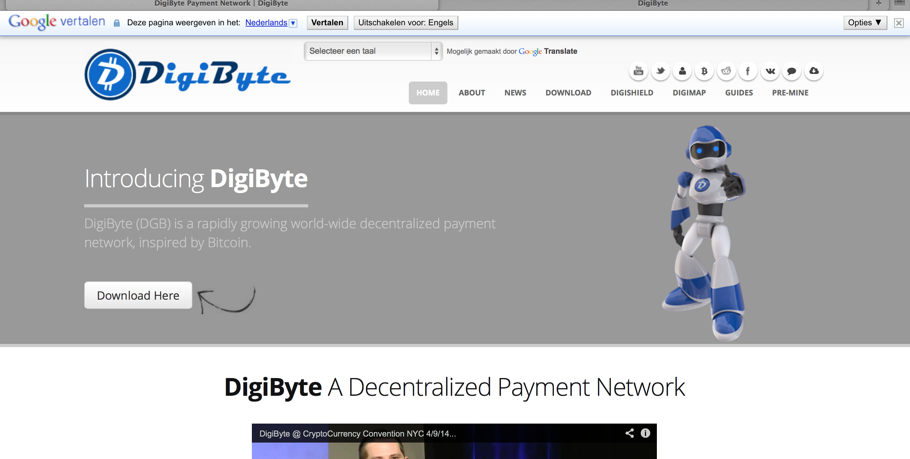Viewport: 910px width, 459px height.
Task: Open the NEWS navigation item
Action: [x=515, y=93]
